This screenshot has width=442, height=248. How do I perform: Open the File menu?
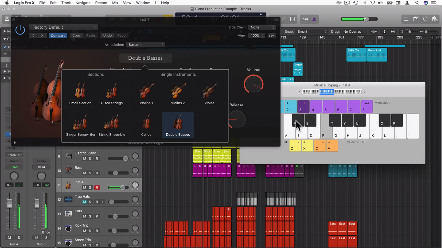click(42, 3)
